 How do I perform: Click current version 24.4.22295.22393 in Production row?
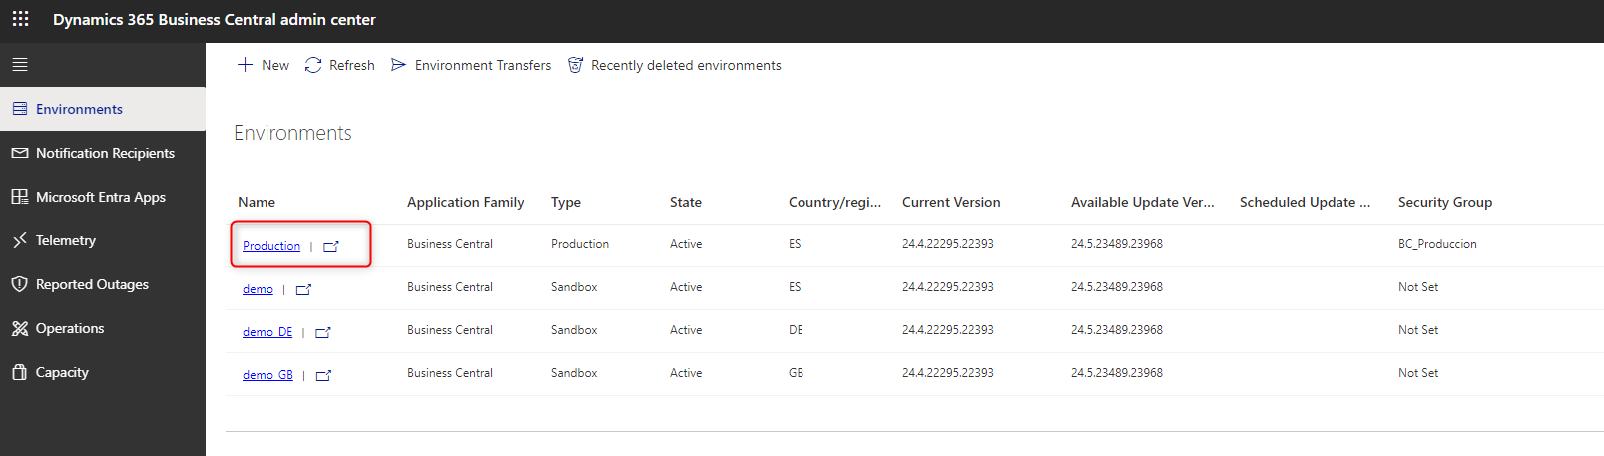click(x=948, y=244)
